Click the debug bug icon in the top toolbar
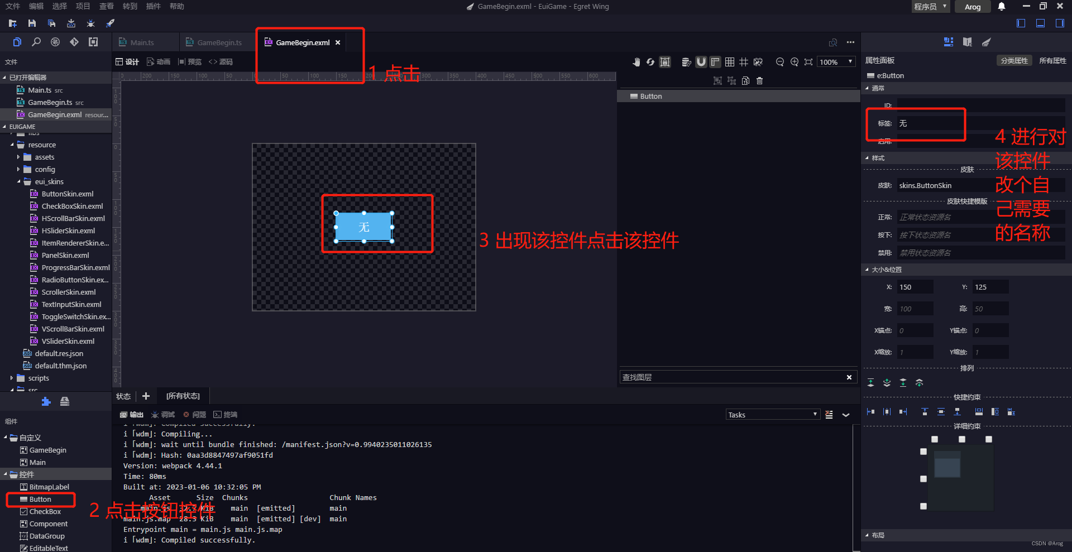The height and width of the screenshot is (552, 1072). (90, 23)
